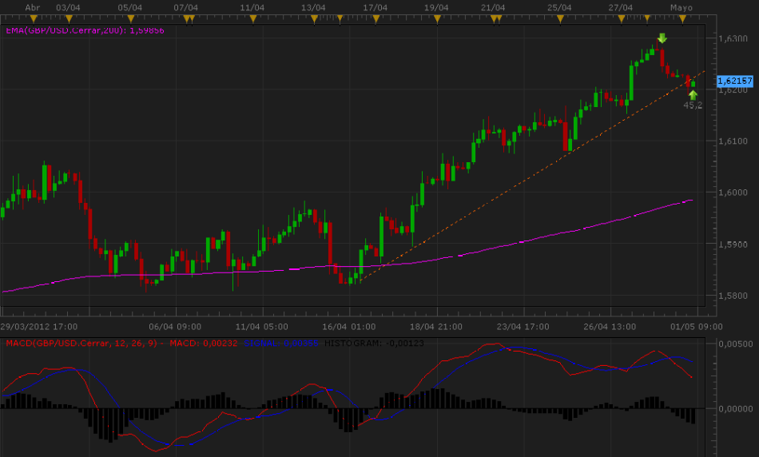Click the blue current price tag 1,62157

(x=735, y=81)
